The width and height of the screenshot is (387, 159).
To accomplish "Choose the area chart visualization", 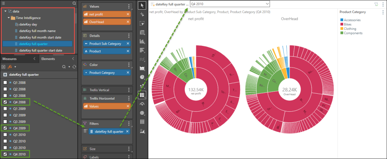I will (x=142, y=68).
